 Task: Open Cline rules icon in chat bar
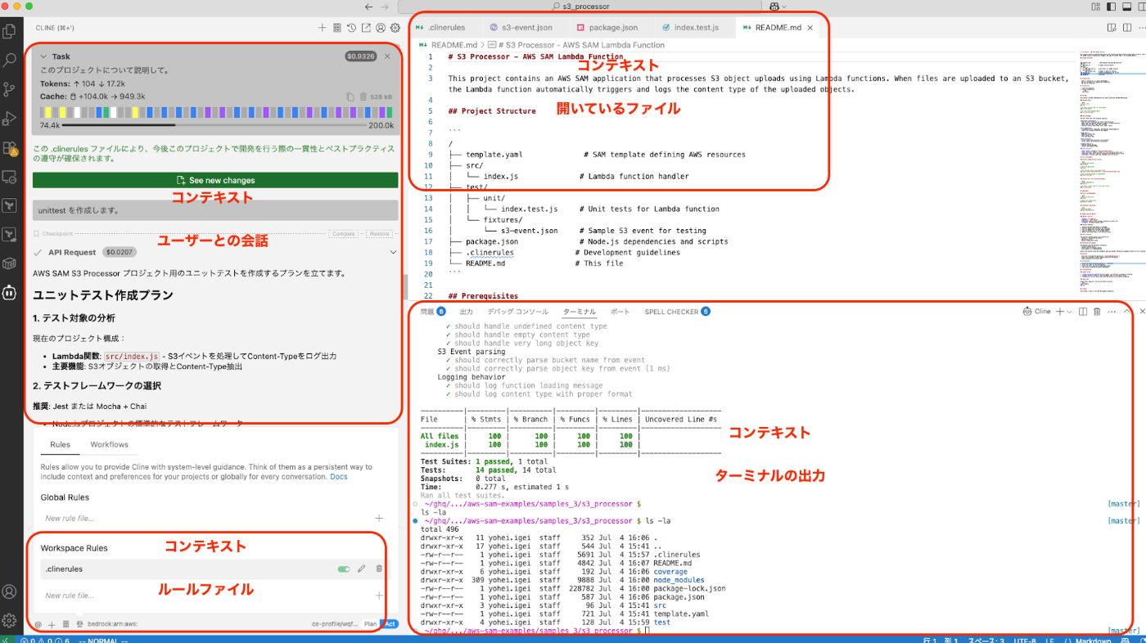pyautogui.click(x=80, y=624)
